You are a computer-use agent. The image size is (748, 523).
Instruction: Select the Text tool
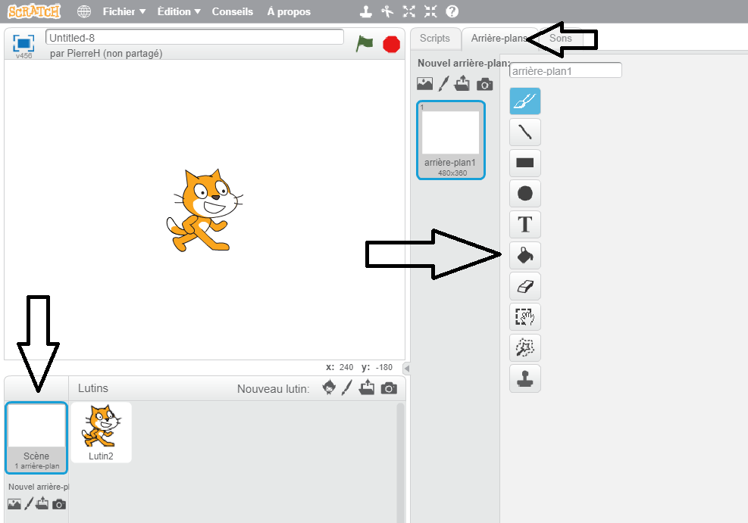pos(524,225)
